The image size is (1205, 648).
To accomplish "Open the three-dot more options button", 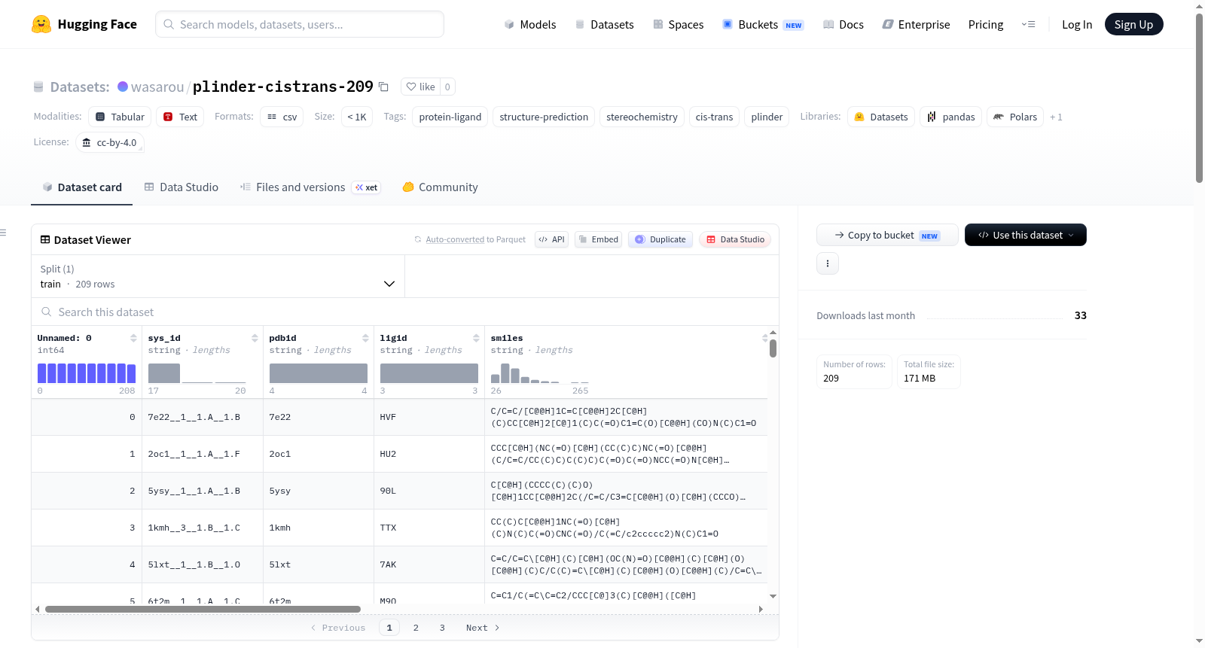I will point(828,263).
